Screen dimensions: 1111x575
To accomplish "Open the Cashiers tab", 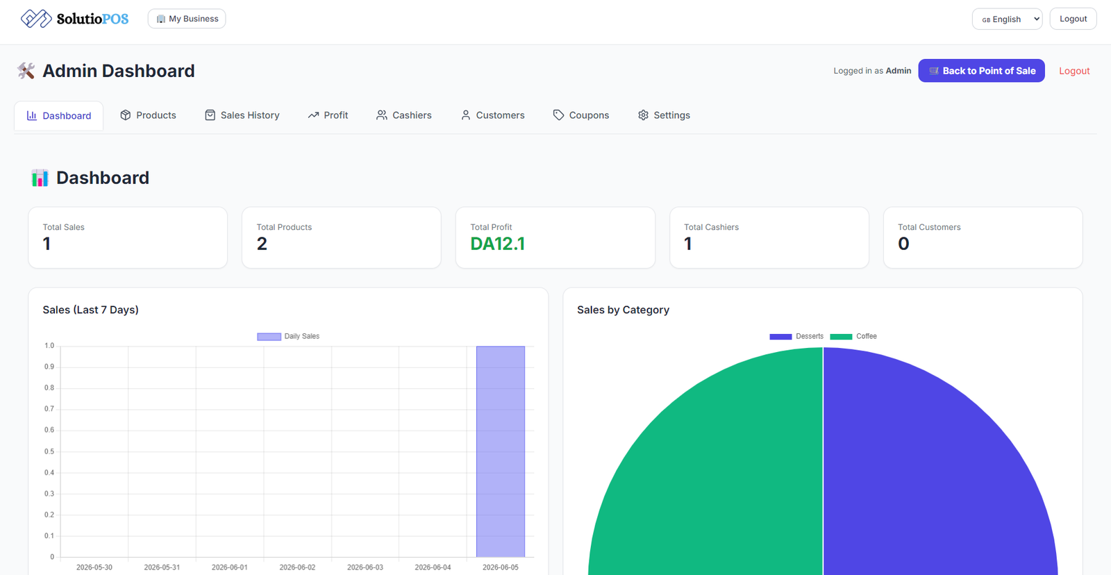I will pos(404,115).
